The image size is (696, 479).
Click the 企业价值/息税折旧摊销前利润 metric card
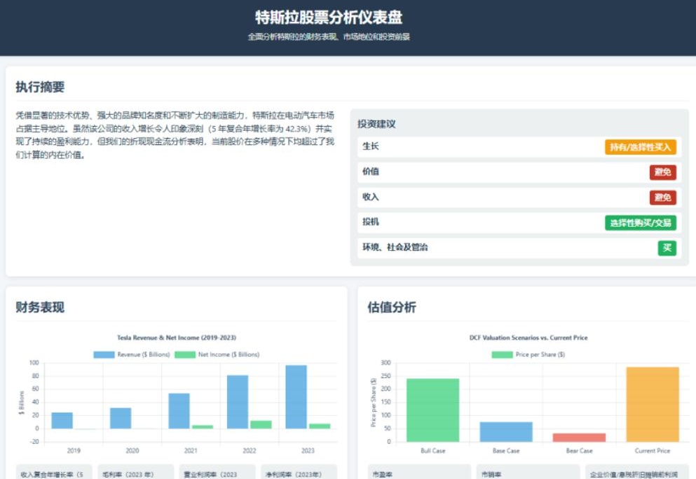tap(637, 472)
